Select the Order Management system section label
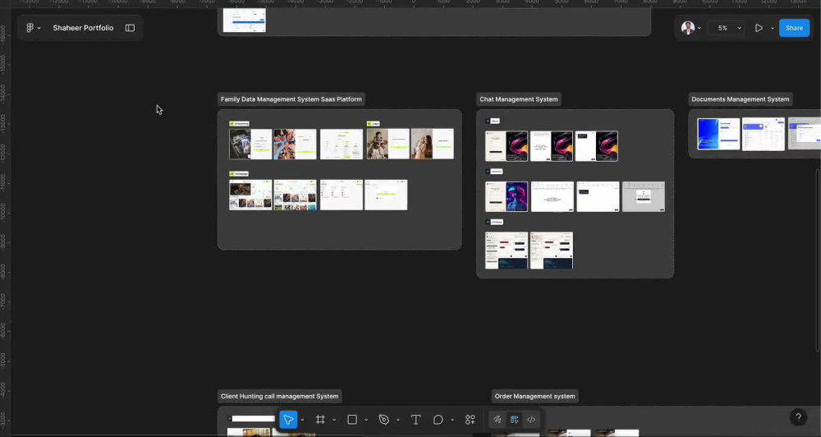Viewport: 821px width, 437px height. (534, 396)
